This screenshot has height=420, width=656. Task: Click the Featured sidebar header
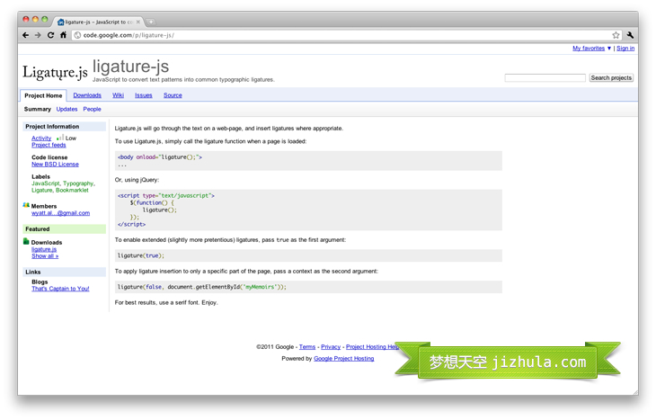pyautogui.click(x=64, y=229)
